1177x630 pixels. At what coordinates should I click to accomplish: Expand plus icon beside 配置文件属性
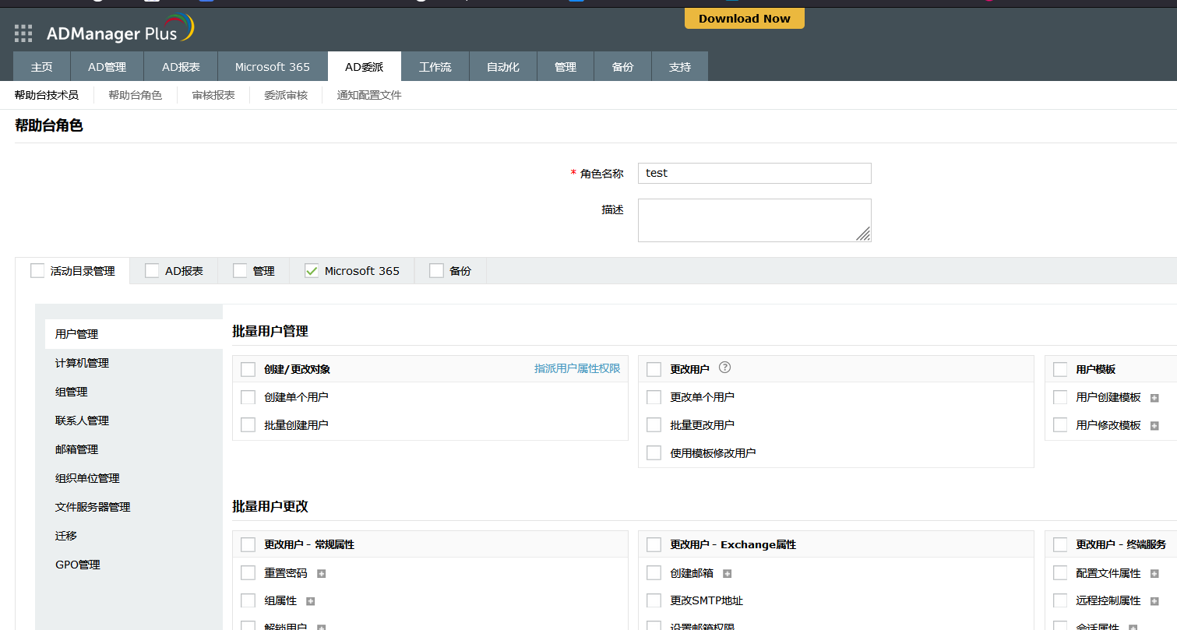[1154, 574]
